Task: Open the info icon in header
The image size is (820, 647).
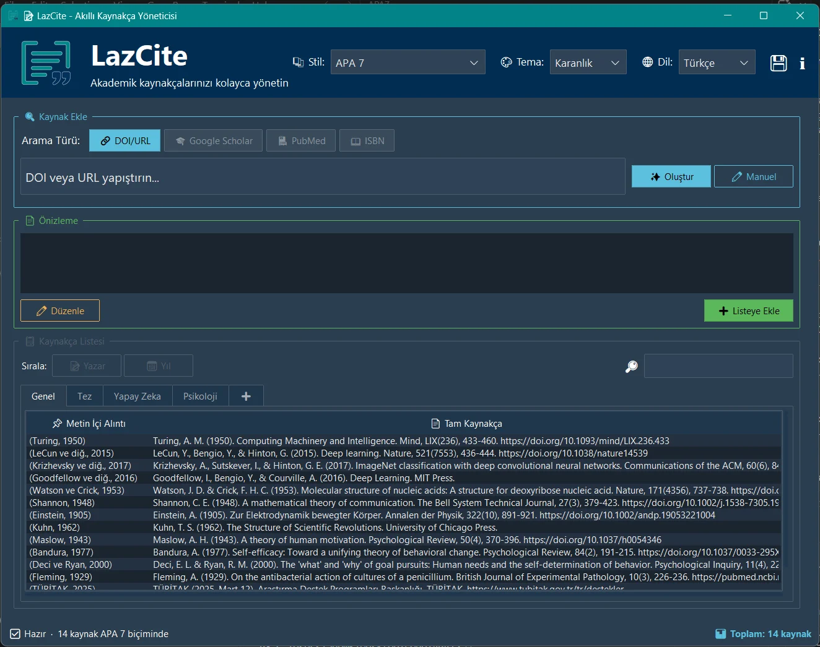Action: 802,63
